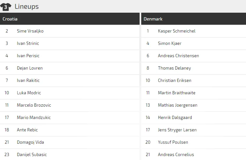Select Yussuf Poulsen's row
The image size is (246, 160).
173,142
